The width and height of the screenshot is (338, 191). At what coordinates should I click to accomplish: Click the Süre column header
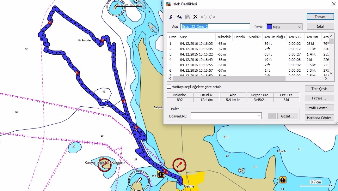point(197,37)
